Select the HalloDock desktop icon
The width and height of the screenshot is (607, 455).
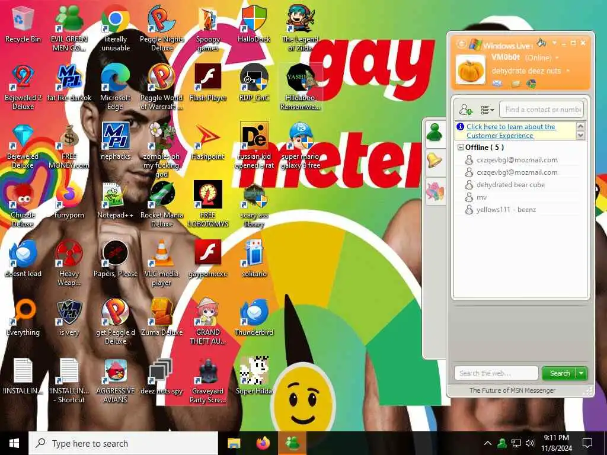pyautogui.click(x=254, y=23)
